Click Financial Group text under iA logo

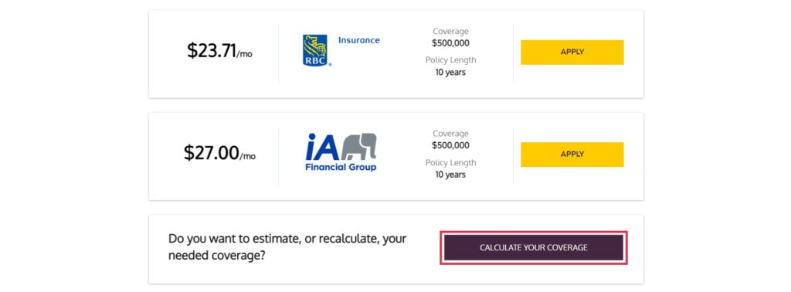point(341,167)
